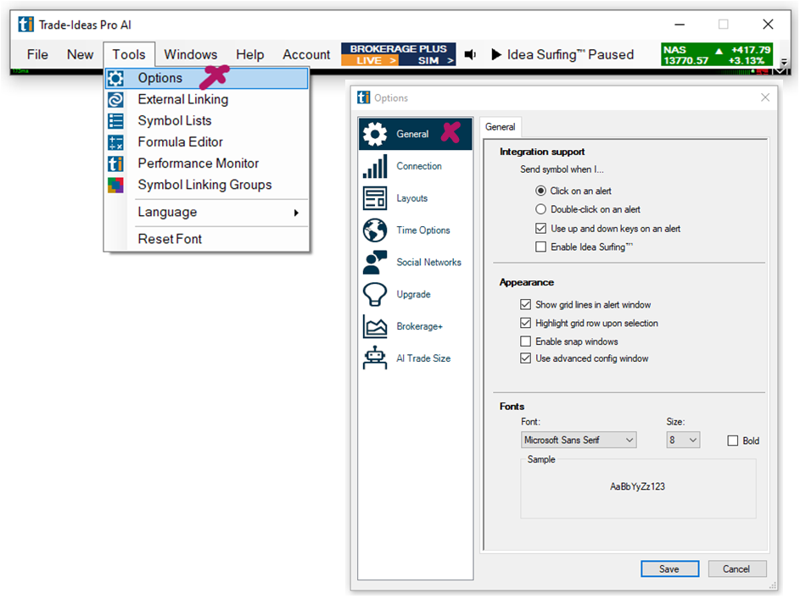The height and width of the screenshot is (599, 800).
Task: Open the Help menu
Action: click(x=250, y=54)
